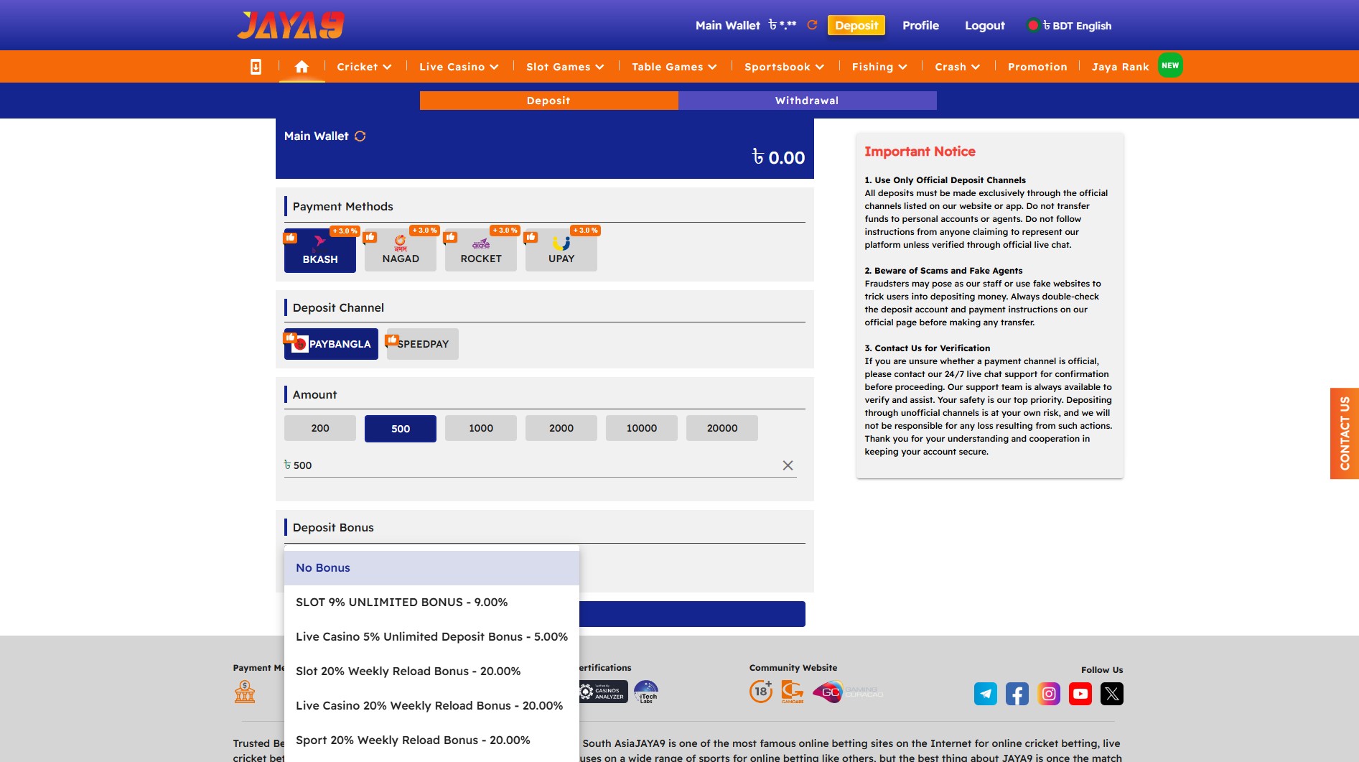
Task: Select ROCKET payment method
Action: click(x=481, y=250)
